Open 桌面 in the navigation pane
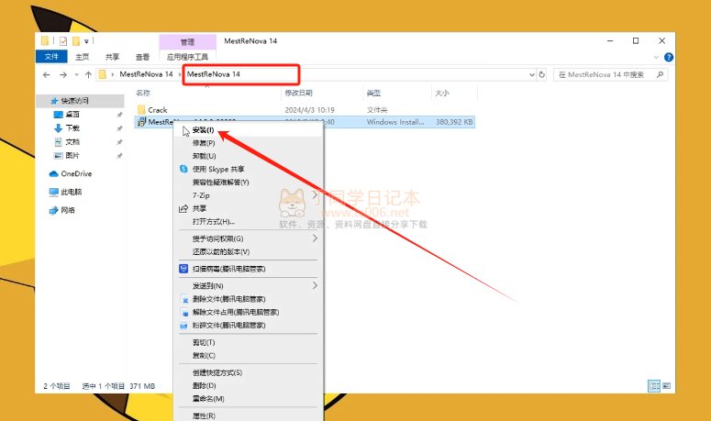The width and height of the screenshot is (711, 421). [x=72, y=115]
